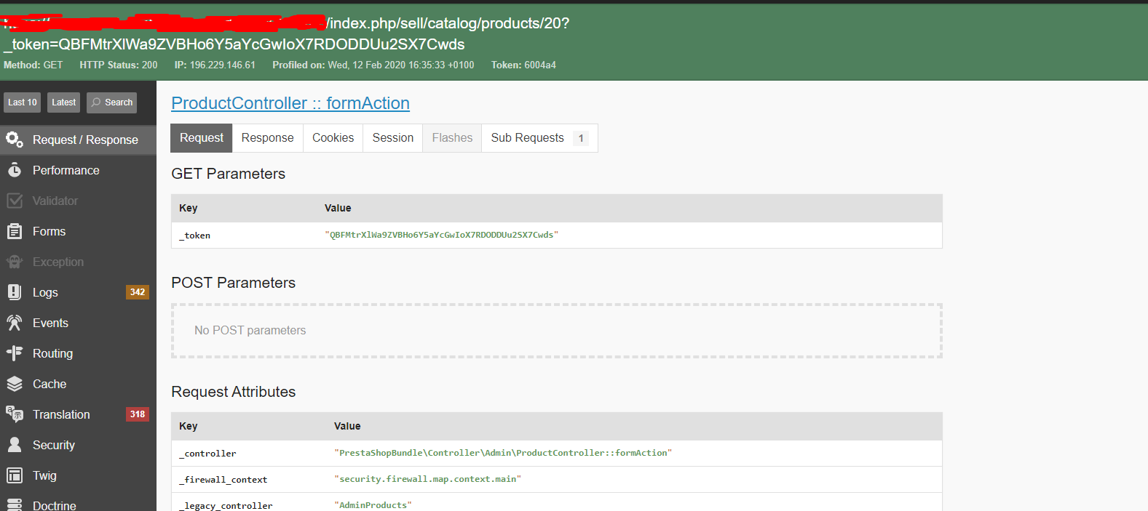The image size is (1148, 511).
Task: Open the profiler Search button
Action: pos(111,102)
